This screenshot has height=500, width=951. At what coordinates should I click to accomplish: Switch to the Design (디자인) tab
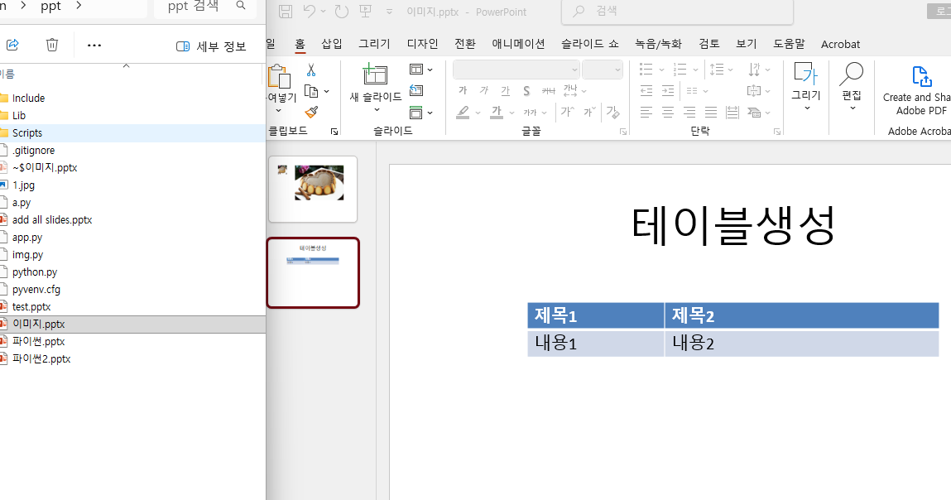pyautogui.click(x=422, y=44)
